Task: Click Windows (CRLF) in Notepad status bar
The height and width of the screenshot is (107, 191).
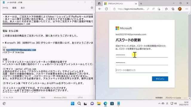Action: [x=60, y=97]
